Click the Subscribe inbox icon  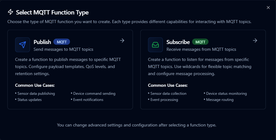click(155, 45)
